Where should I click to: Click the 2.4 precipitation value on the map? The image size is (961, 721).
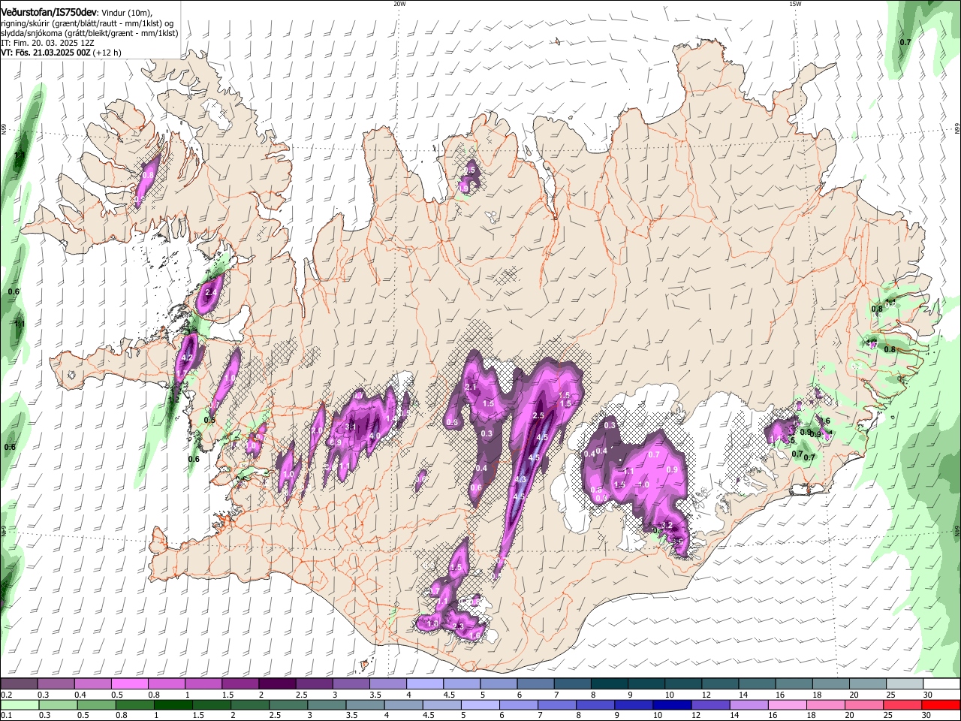211,293
